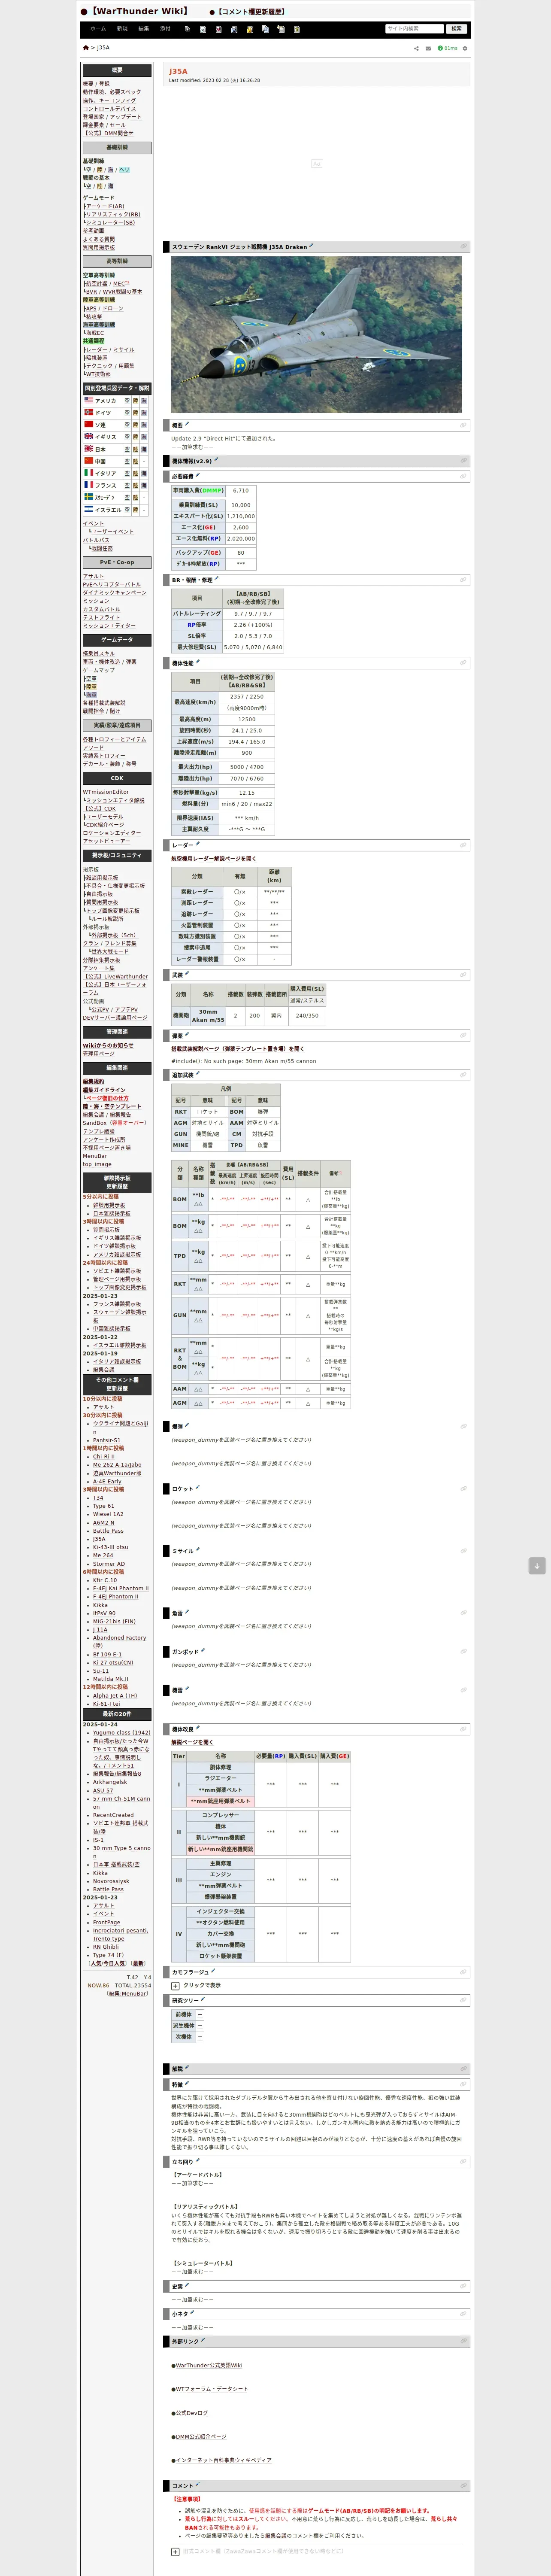Open 乗員スキル sidebar link
Screen dimensions: 551x2576
[x=99, y=653]
